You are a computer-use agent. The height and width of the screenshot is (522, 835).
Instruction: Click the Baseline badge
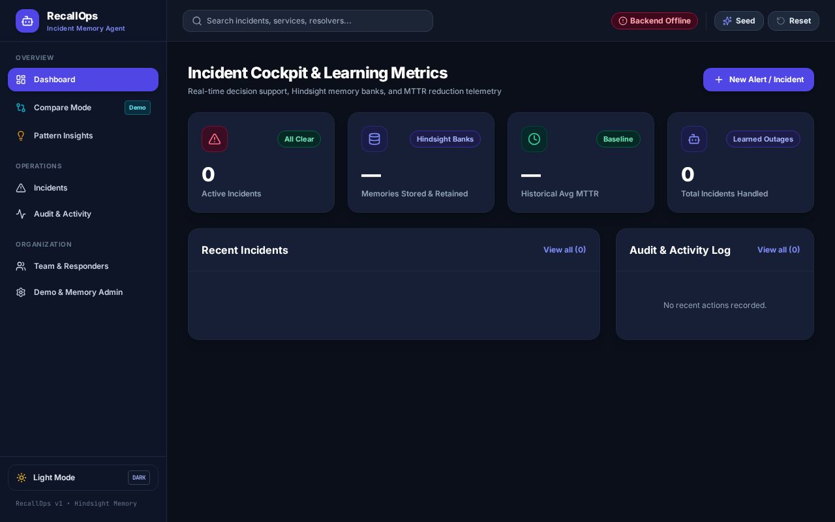coord(618,139)
